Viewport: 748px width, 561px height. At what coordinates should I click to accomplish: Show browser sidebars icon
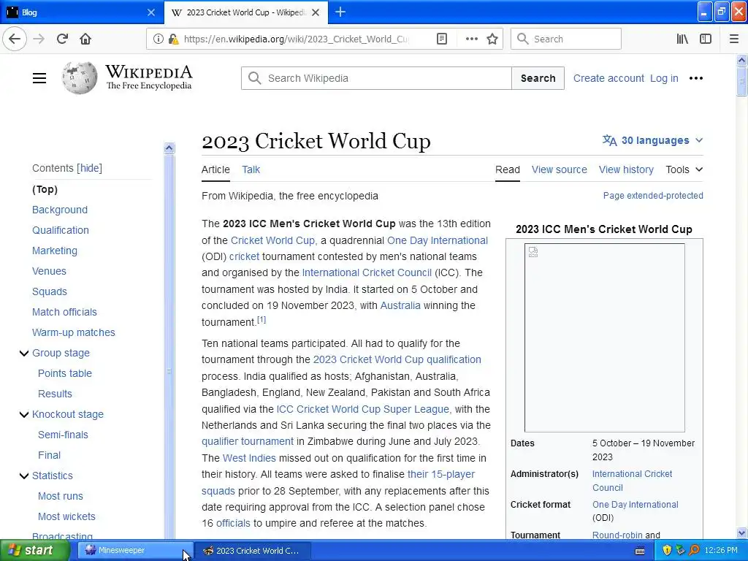click(x=706, y=39)
